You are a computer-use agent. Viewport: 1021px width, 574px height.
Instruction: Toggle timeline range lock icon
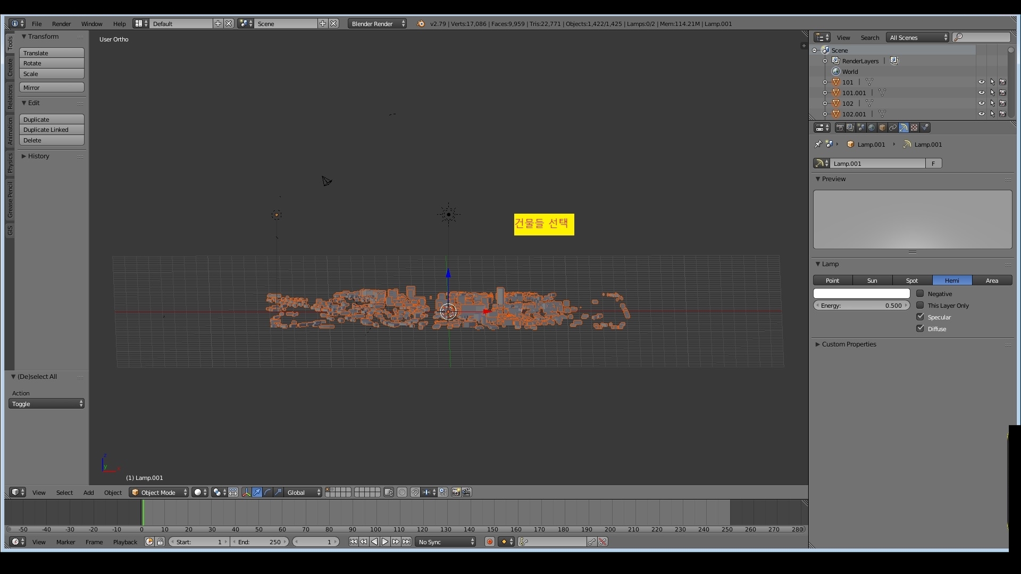point(160,542)
